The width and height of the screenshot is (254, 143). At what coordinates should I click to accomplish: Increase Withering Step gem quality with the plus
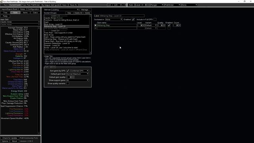162,25
